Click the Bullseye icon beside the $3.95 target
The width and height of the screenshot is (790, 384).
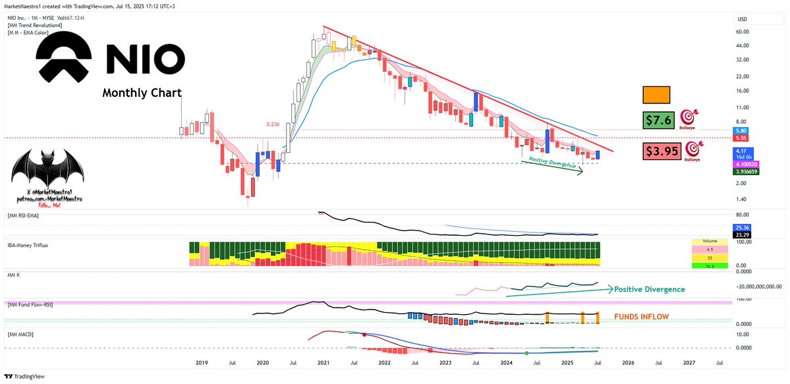(x=692, y=151)
